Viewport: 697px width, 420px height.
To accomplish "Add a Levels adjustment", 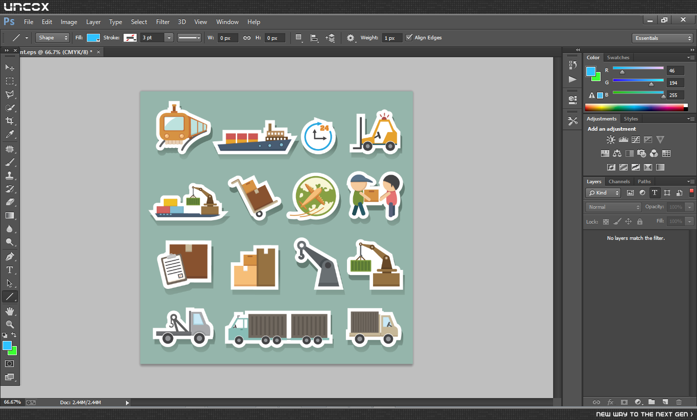I will [623, 139].
